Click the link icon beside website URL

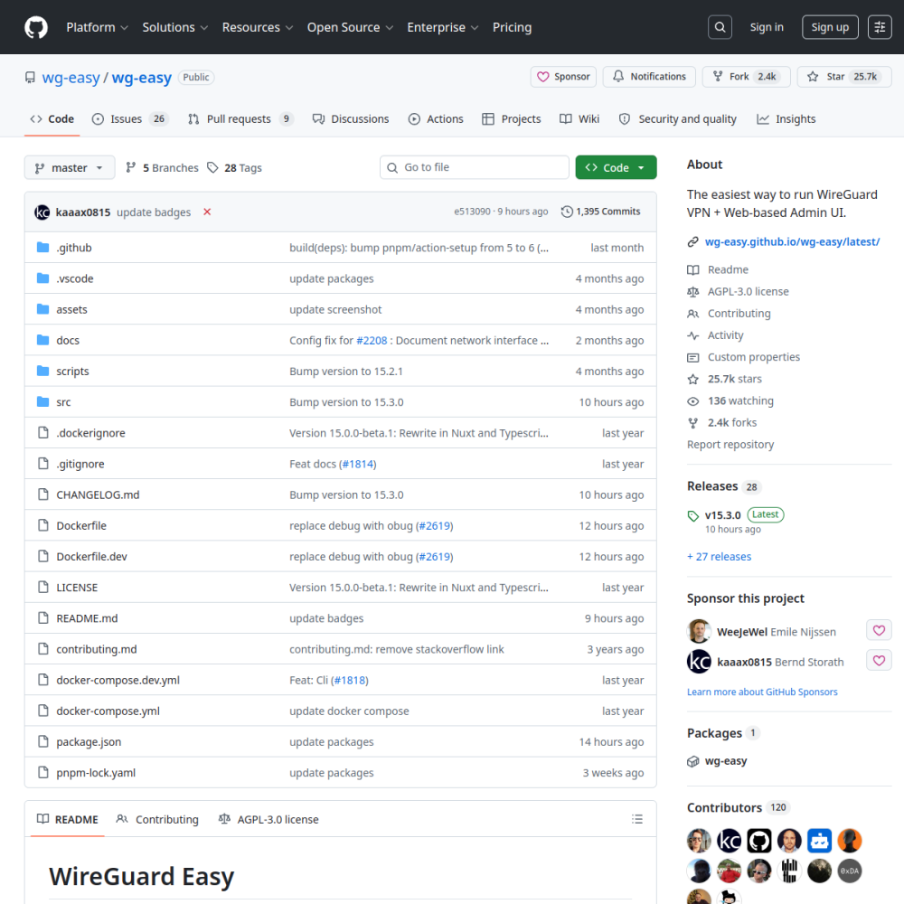(693, 242)
